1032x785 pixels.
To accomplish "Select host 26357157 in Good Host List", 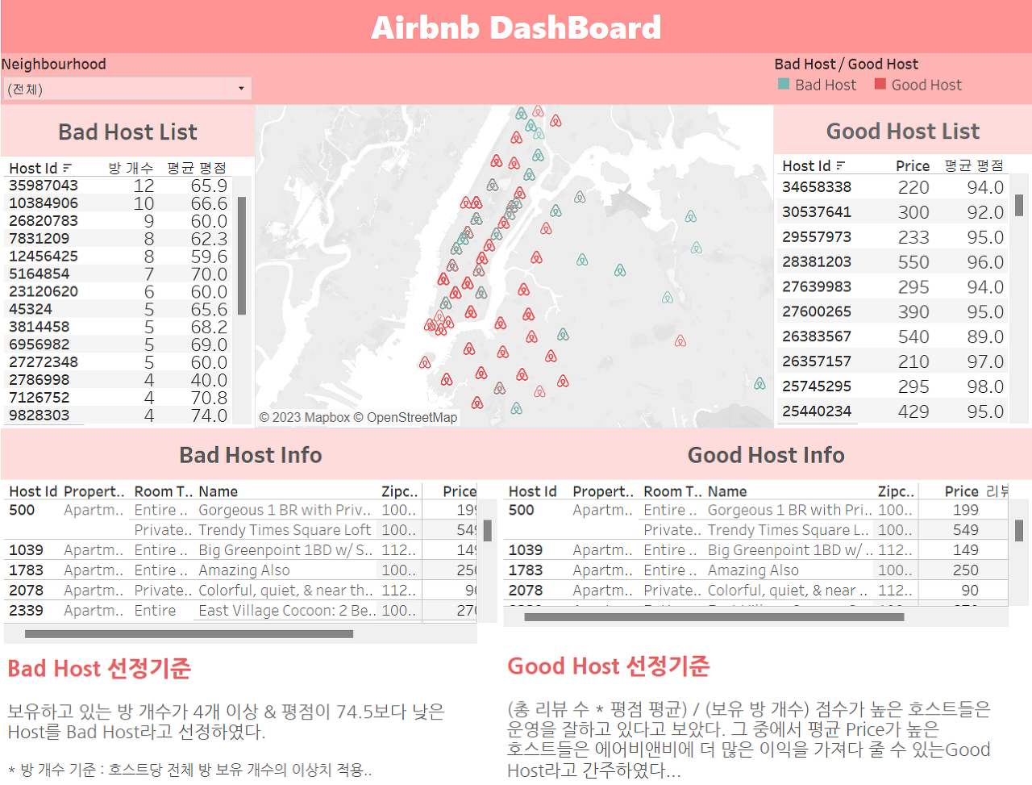I will (x=817, y=362).
